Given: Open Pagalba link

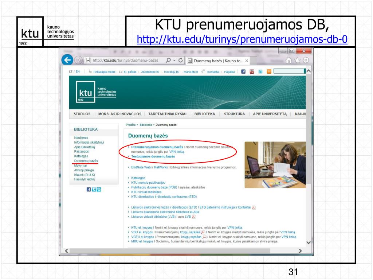Looking at the screenshot, I should [x=229, y=72].
